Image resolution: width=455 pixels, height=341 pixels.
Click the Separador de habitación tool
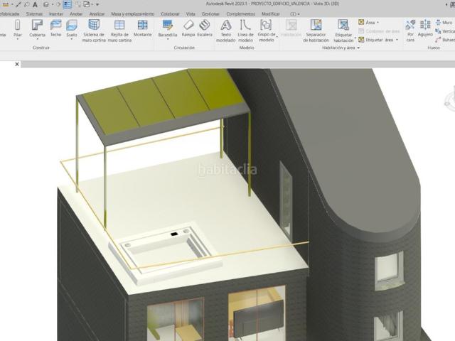(316, 28)
